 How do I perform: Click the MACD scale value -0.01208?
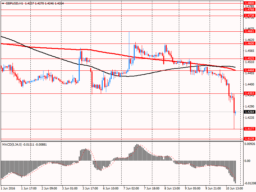pyautogui.click(x=250, y=183)
